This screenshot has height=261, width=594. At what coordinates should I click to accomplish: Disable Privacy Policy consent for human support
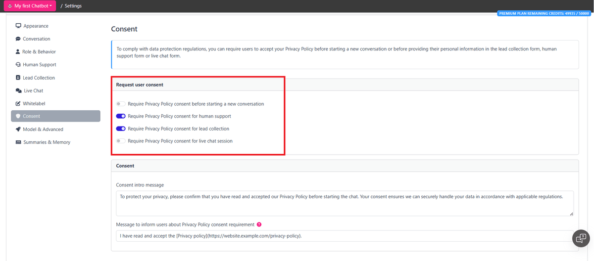[121, 116]
